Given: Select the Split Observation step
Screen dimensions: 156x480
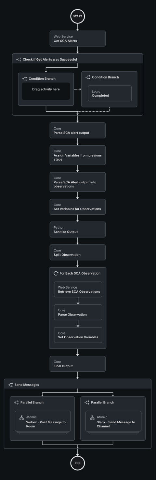Looking at the screenshot, I should (78, 252).
